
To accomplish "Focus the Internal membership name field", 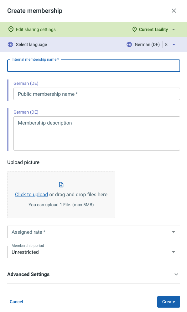I will coord(94,66).
